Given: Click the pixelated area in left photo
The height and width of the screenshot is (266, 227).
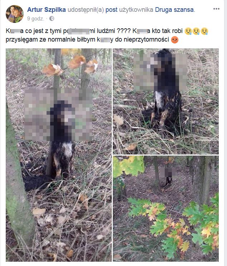Looking at the screenshot, I should (58, 115).
